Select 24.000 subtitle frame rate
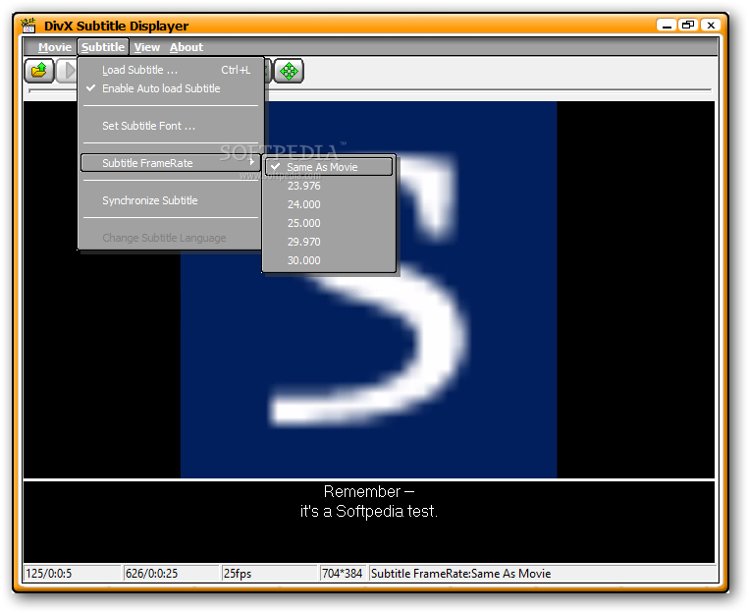The height and width of the screenshot is (613, 749). pos(329,204)
